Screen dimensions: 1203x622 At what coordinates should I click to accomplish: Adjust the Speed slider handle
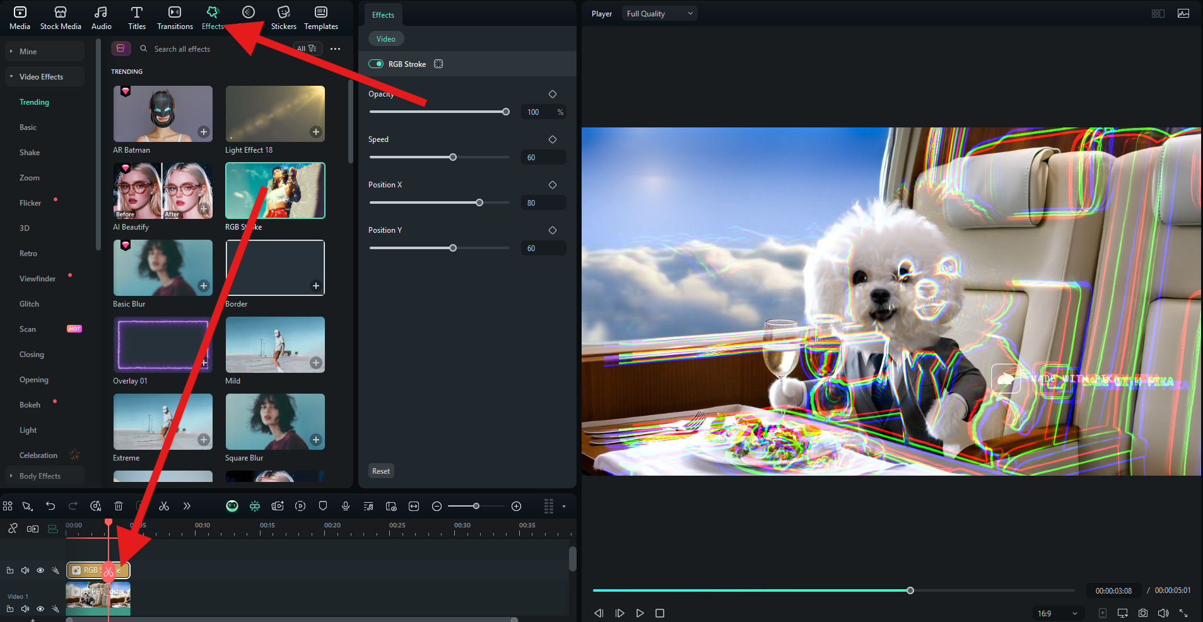pyautogui.click(x=453, y=157)
